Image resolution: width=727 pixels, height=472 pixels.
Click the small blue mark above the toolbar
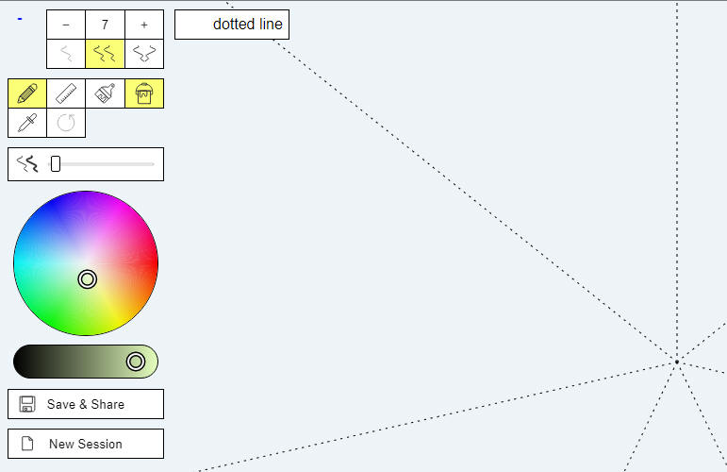tap(20, 19)
